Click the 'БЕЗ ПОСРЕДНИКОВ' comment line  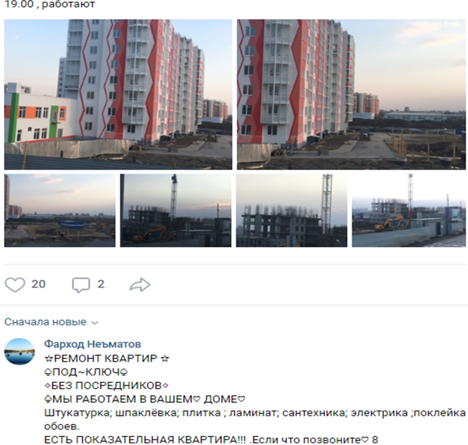[x=106, y=386]
